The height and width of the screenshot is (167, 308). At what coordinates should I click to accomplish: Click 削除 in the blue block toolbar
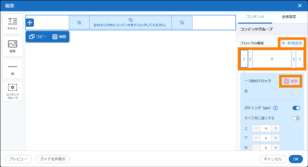click(x=59, y=37)
